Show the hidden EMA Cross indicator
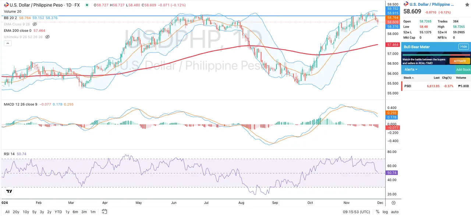The width and height of the screenshot is (471, 216). 35,24
